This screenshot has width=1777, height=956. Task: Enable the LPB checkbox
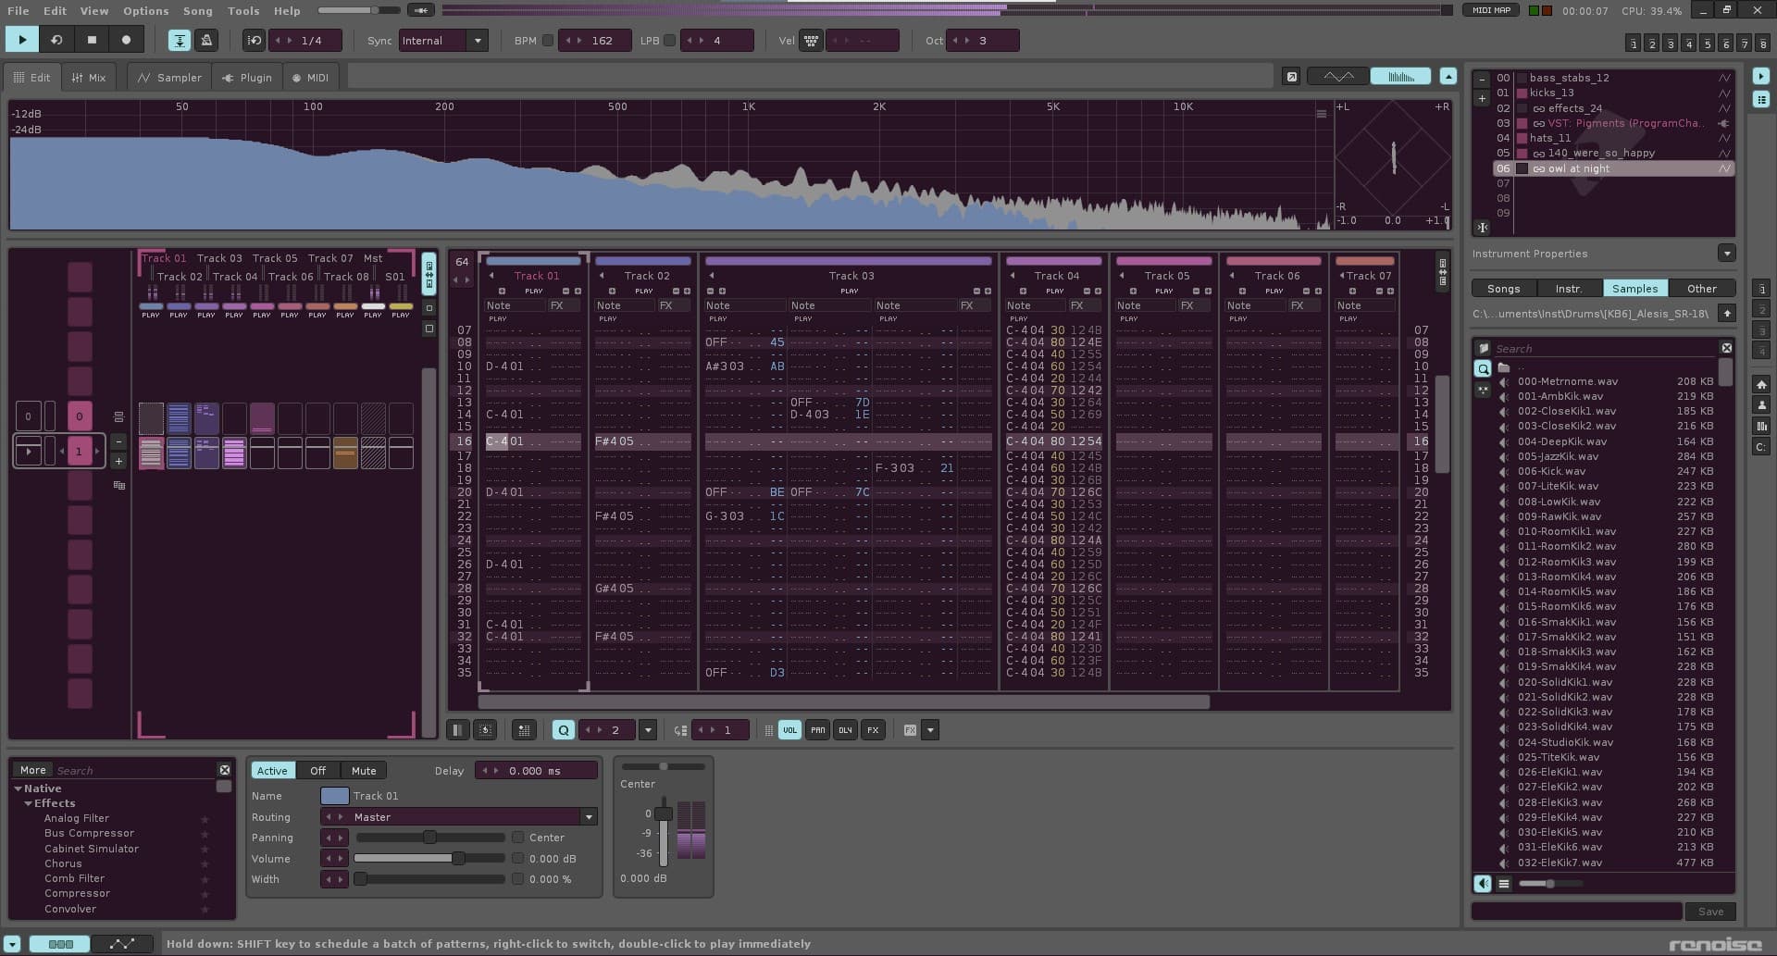tap(670, 41)
